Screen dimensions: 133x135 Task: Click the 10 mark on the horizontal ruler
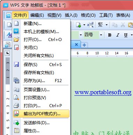click(x=97, y=53)
